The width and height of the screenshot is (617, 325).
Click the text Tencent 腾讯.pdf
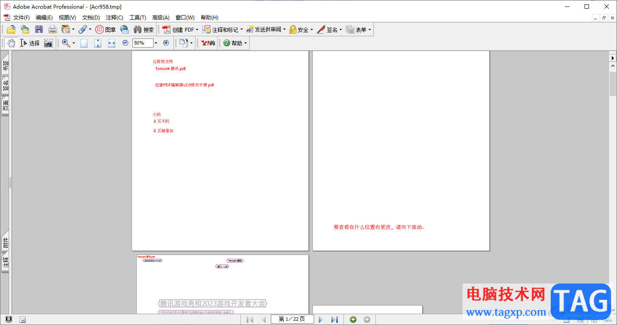click(x=170, y=68)
